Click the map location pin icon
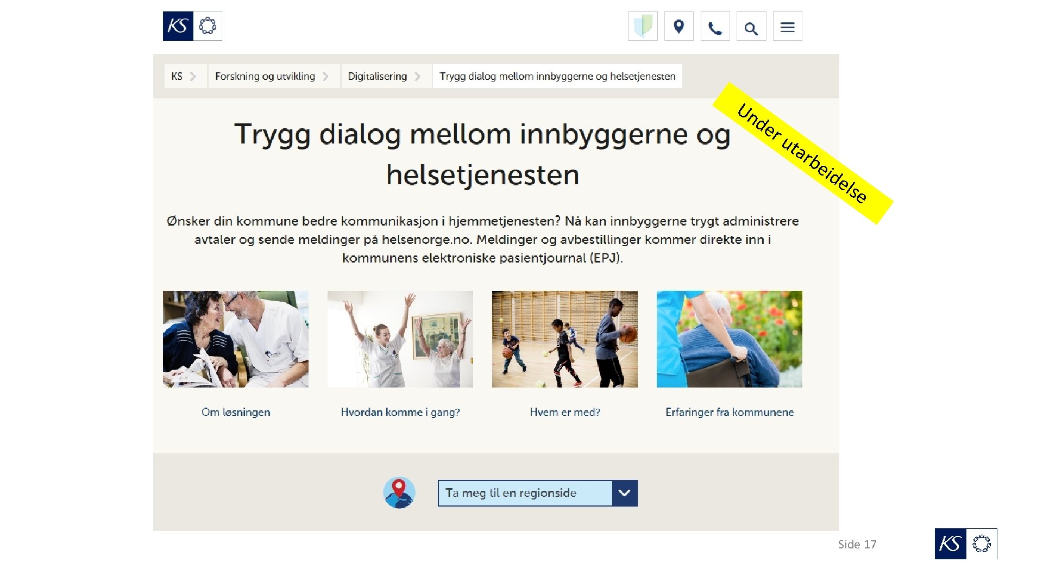 click(678, 26)
